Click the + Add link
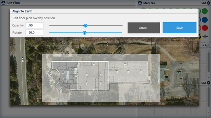 (206, 45)
